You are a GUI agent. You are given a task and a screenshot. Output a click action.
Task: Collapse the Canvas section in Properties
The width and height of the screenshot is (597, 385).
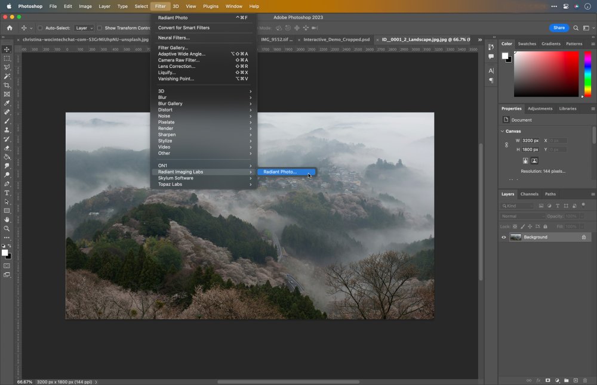coord(501,131)
